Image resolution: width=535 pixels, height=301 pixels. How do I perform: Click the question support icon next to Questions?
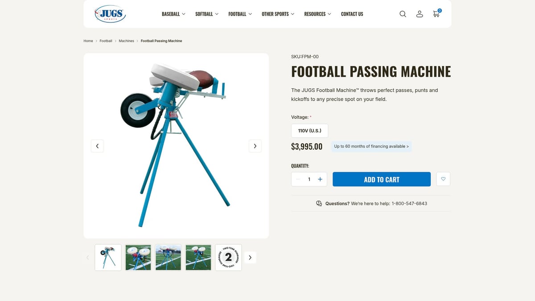(x=319, y=203)
